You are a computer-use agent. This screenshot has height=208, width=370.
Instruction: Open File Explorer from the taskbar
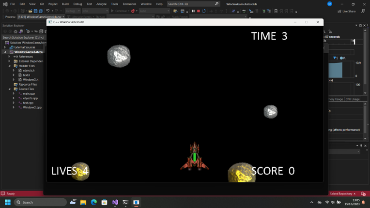pyautogui.click(x=83, y=202)
